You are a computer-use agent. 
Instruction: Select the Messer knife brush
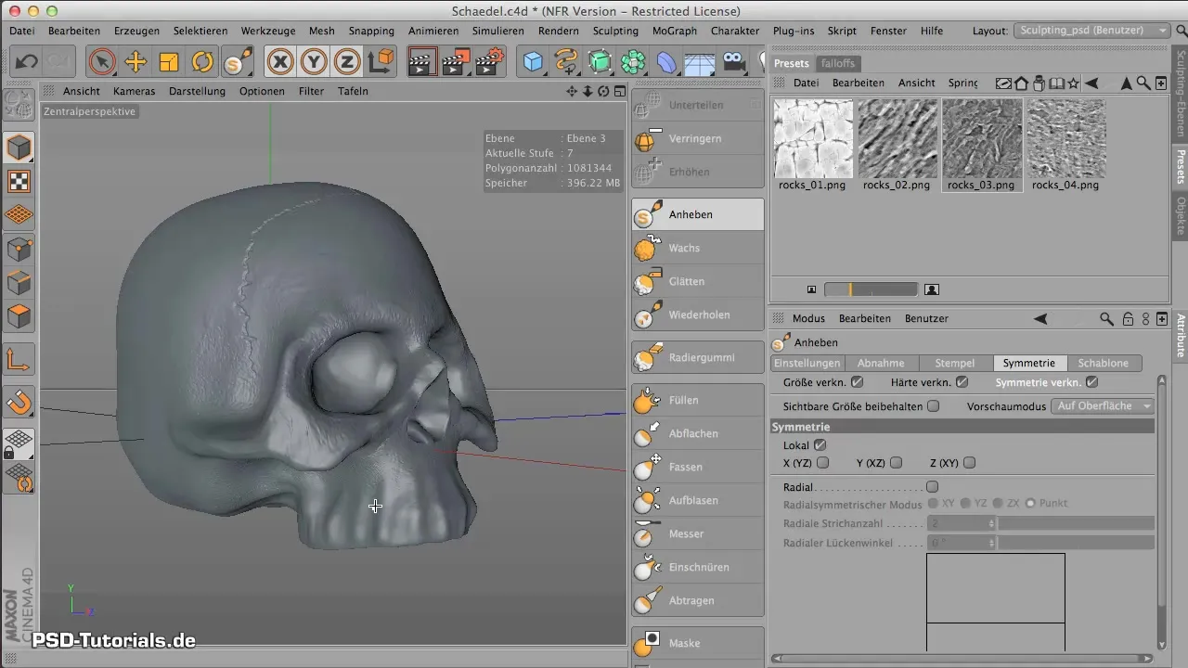pos(697,533)
